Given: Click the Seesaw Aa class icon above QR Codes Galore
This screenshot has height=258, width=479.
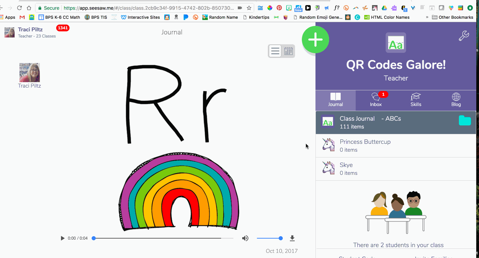Looking at the screenshot, I should 396,43.
